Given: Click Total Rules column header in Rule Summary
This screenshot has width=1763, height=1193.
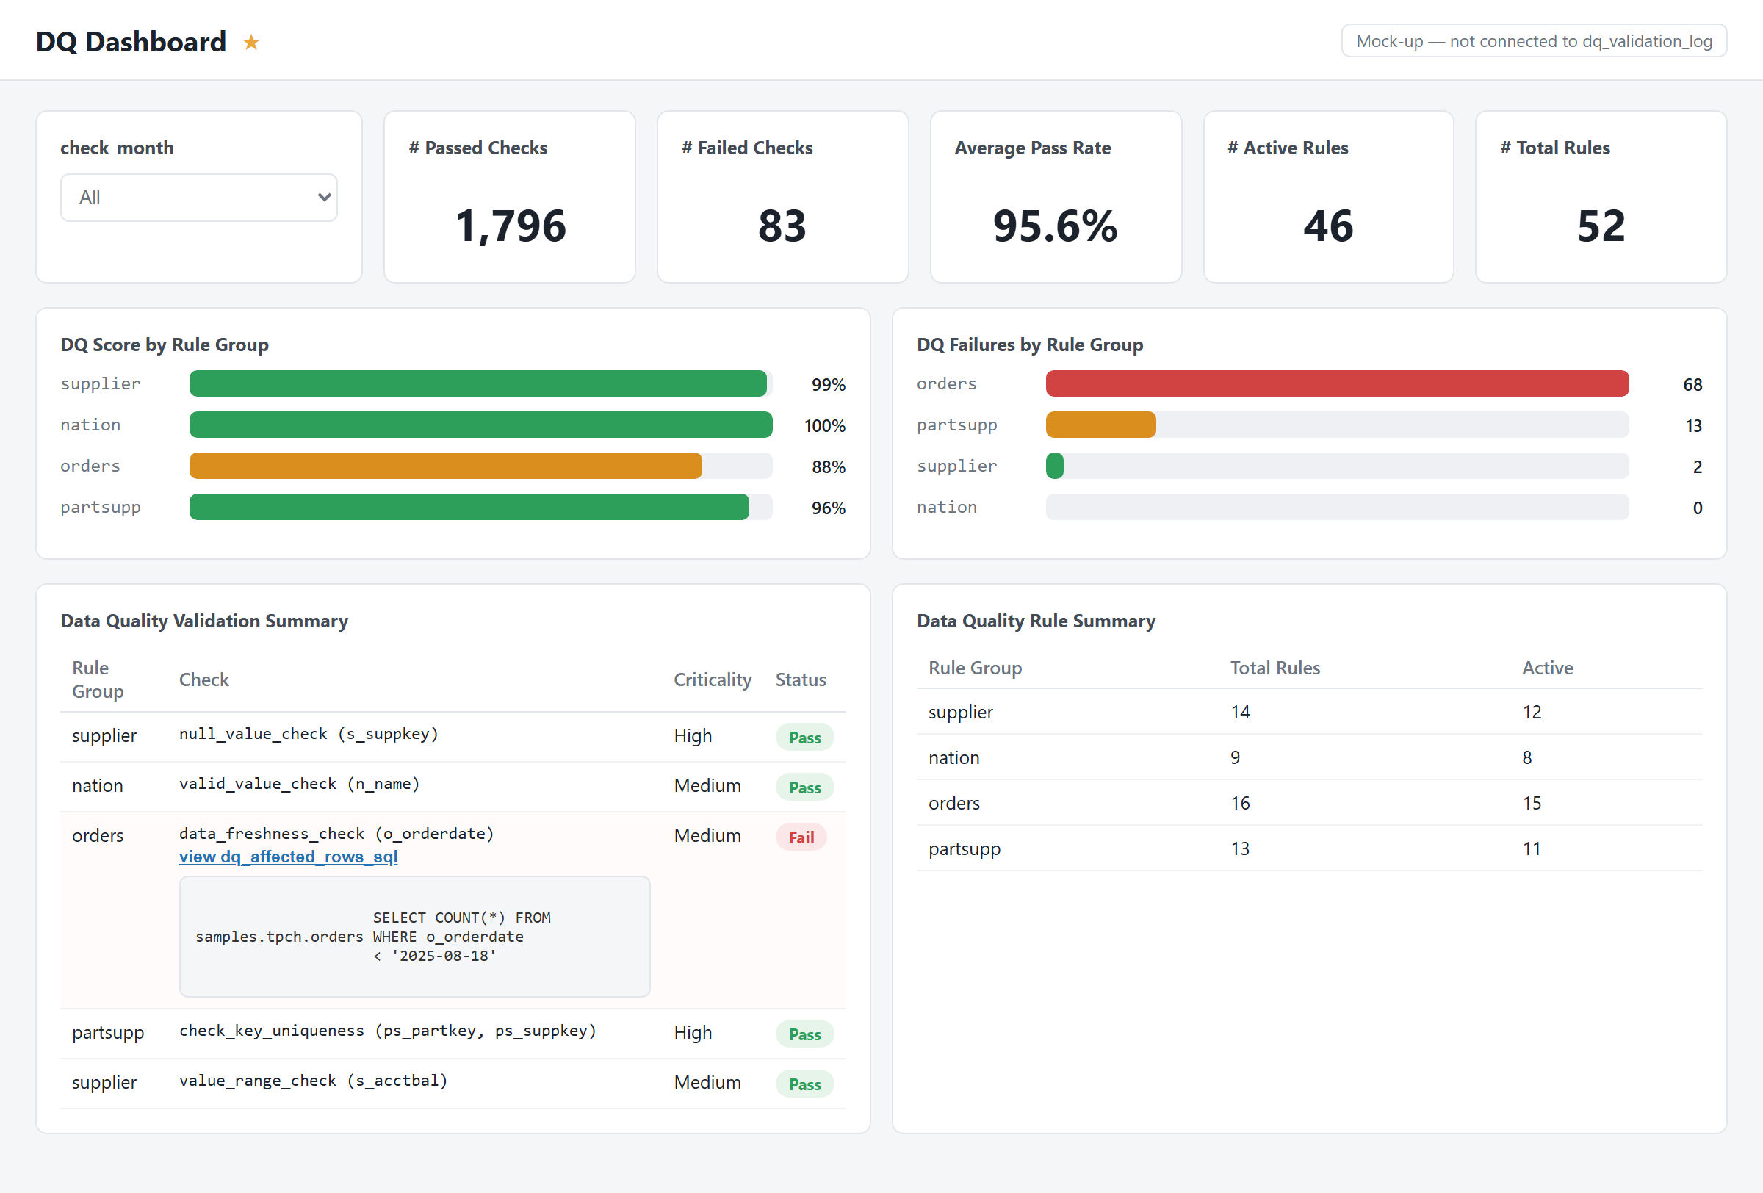Looking at the screenshot, I should pyautogui.click(x=1275, y=668).
